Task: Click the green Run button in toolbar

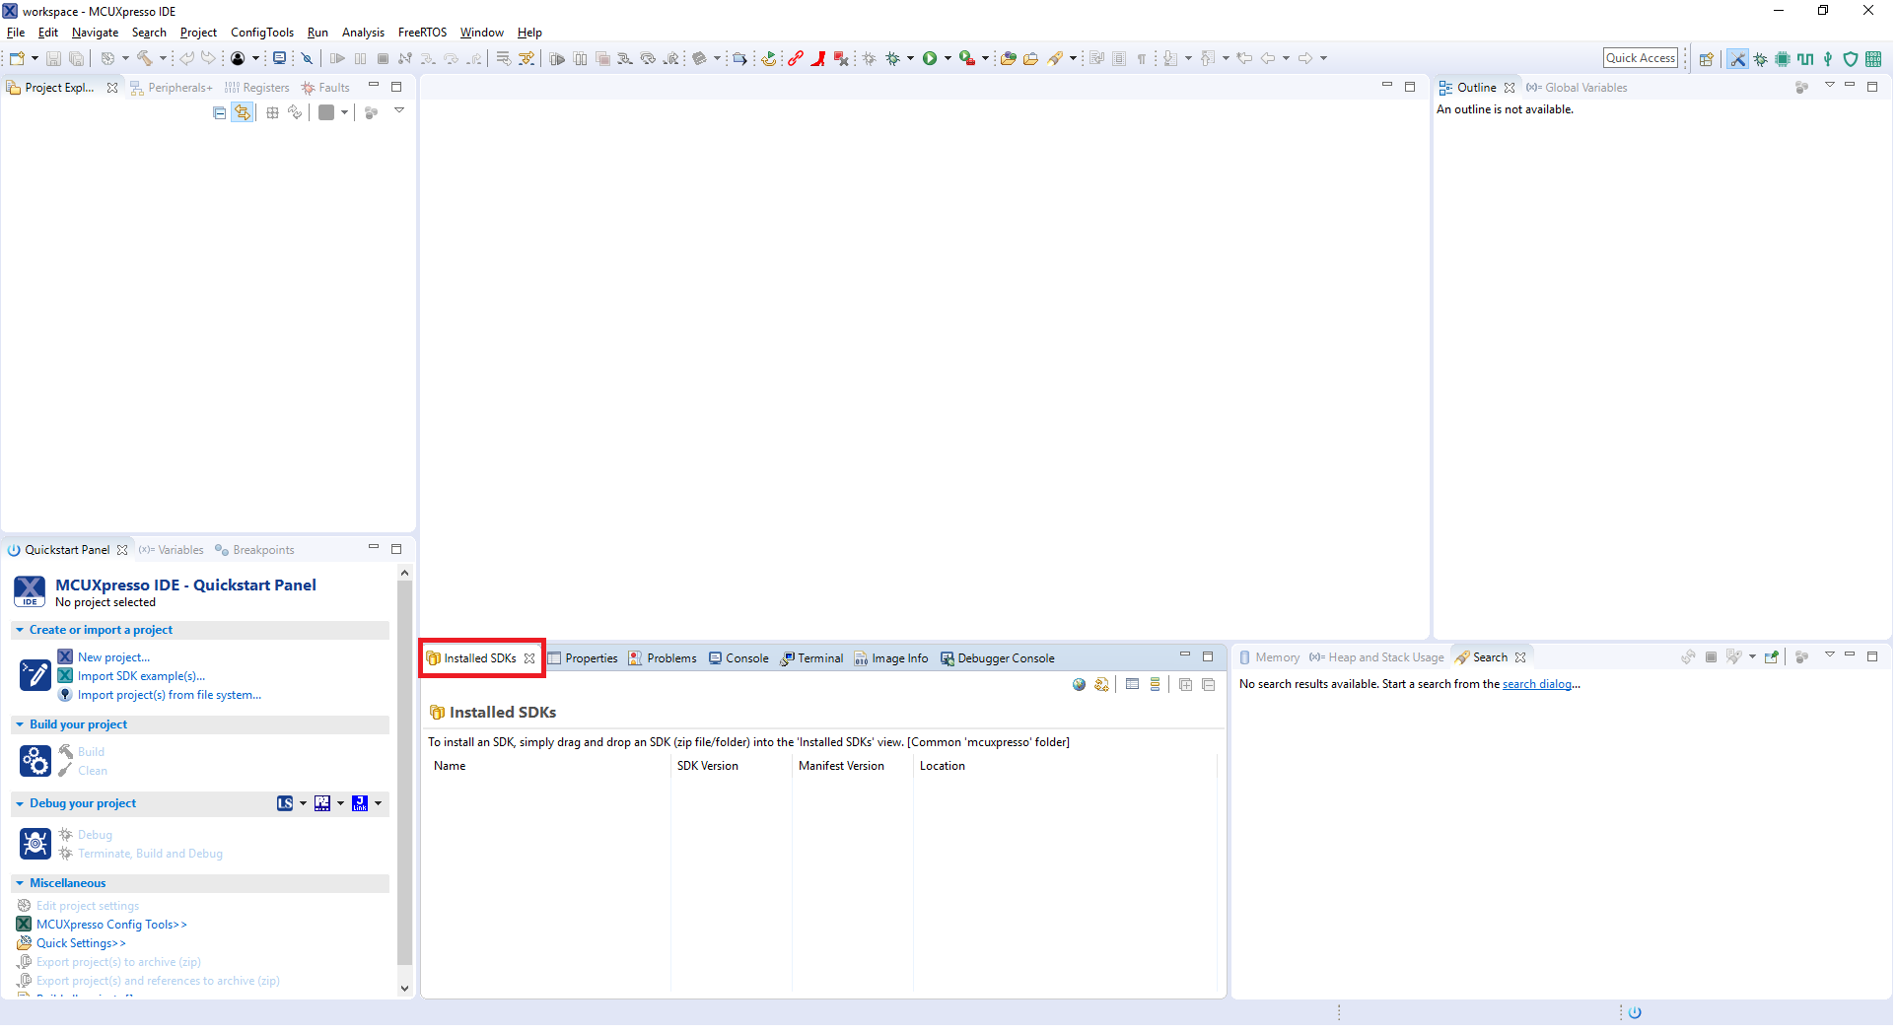Action: pyautogui.click(x=930, y=59)
